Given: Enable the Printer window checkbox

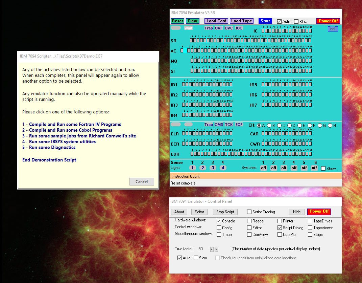Looking at the screenshot, I should pyautogui.click(x=280, y=221).
